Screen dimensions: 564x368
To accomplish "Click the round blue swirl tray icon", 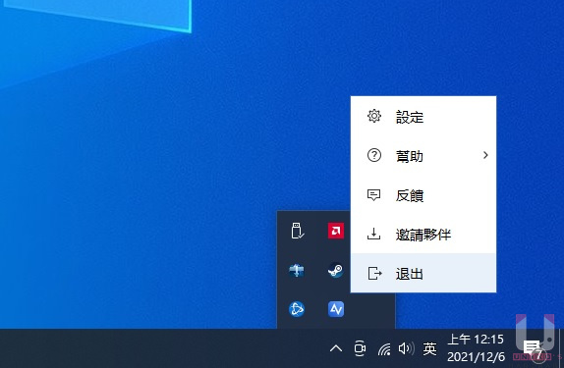I will (297, 309).
